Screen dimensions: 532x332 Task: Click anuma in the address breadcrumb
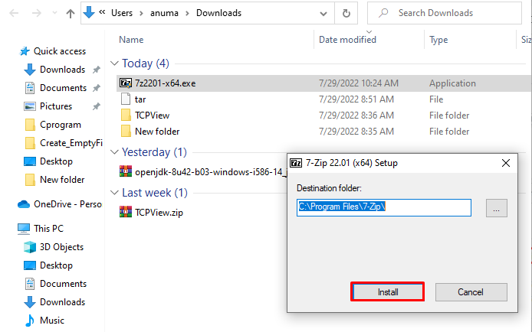pyautogui.click(x=164, y=13)
